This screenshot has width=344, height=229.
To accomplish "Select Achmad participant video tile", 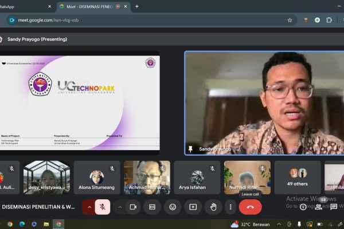I will point(147,177).
